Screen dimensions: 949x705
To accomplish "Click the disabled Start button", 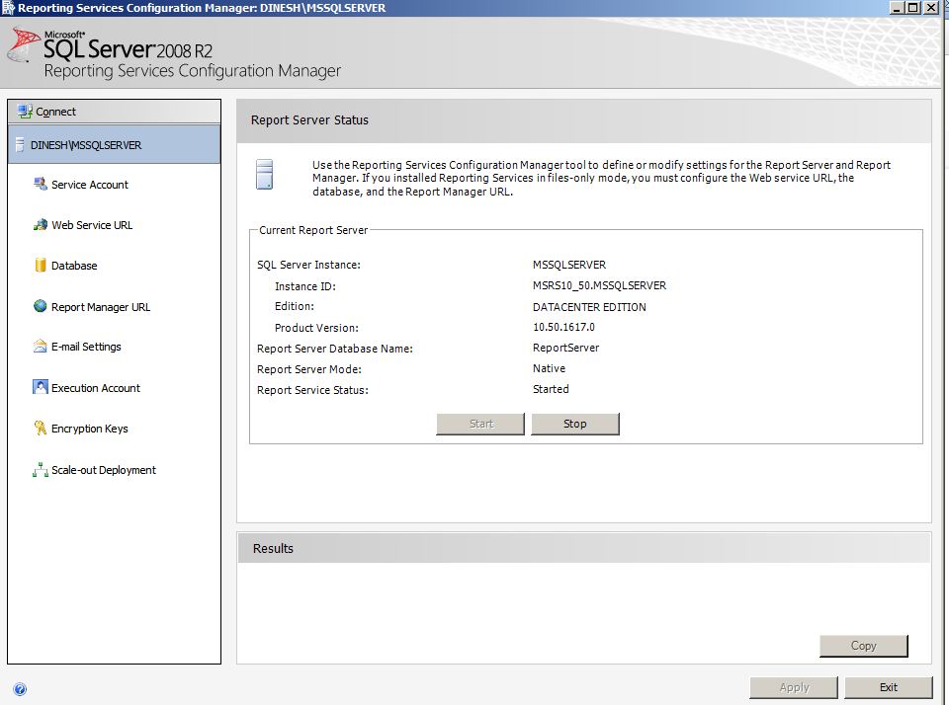I will 480,424.
